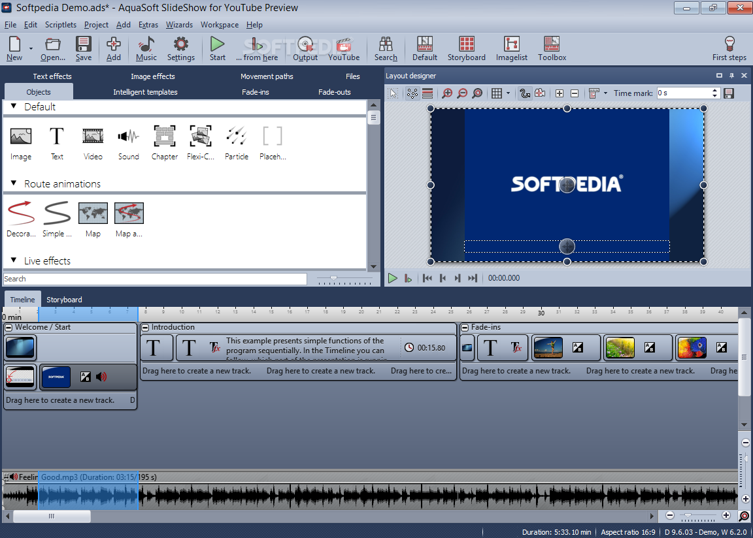Select the Chapter object in Toolbox

click(165, 143)
